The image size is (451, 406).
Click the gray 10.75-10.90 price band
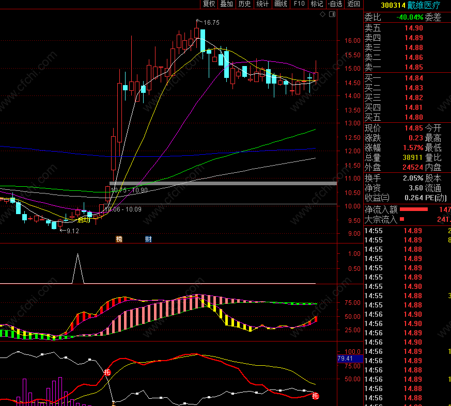tap(223, 183)
